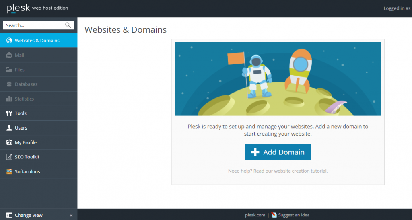
Task: Visit the plesk.com footer link
Action: [x=255, y=215]
